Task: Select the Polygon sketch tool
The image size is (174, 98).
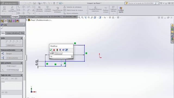Action: tap(24, 13)
